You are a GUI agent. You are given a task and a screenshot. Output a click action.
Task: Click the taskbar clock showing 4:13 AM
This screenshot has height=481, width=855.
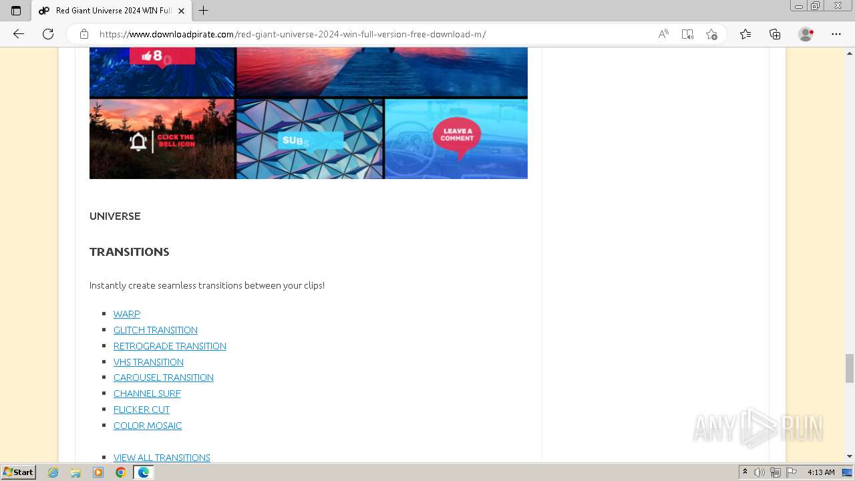click(821, 472)
